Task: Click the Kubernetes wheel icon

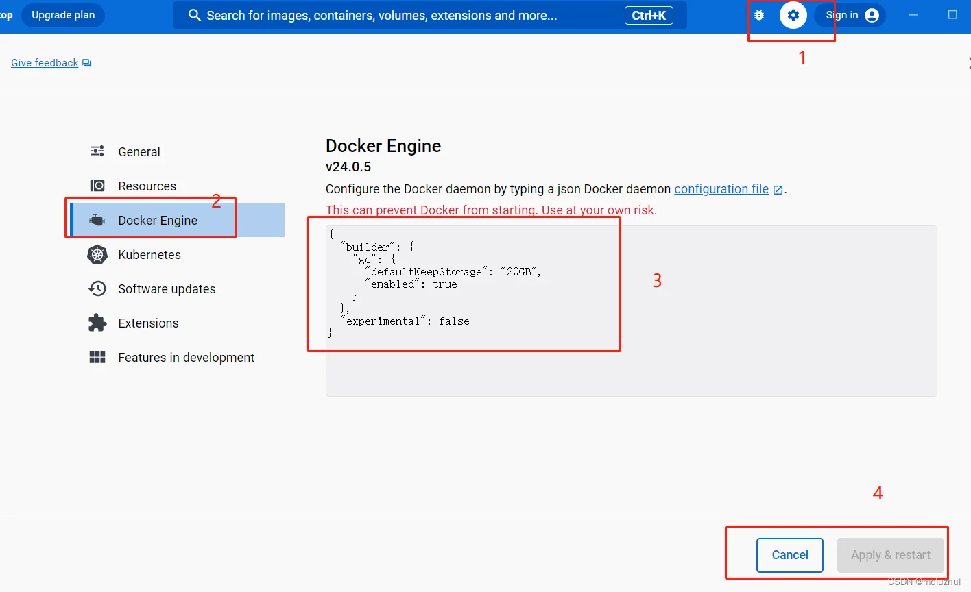Action: click(97, 254)
